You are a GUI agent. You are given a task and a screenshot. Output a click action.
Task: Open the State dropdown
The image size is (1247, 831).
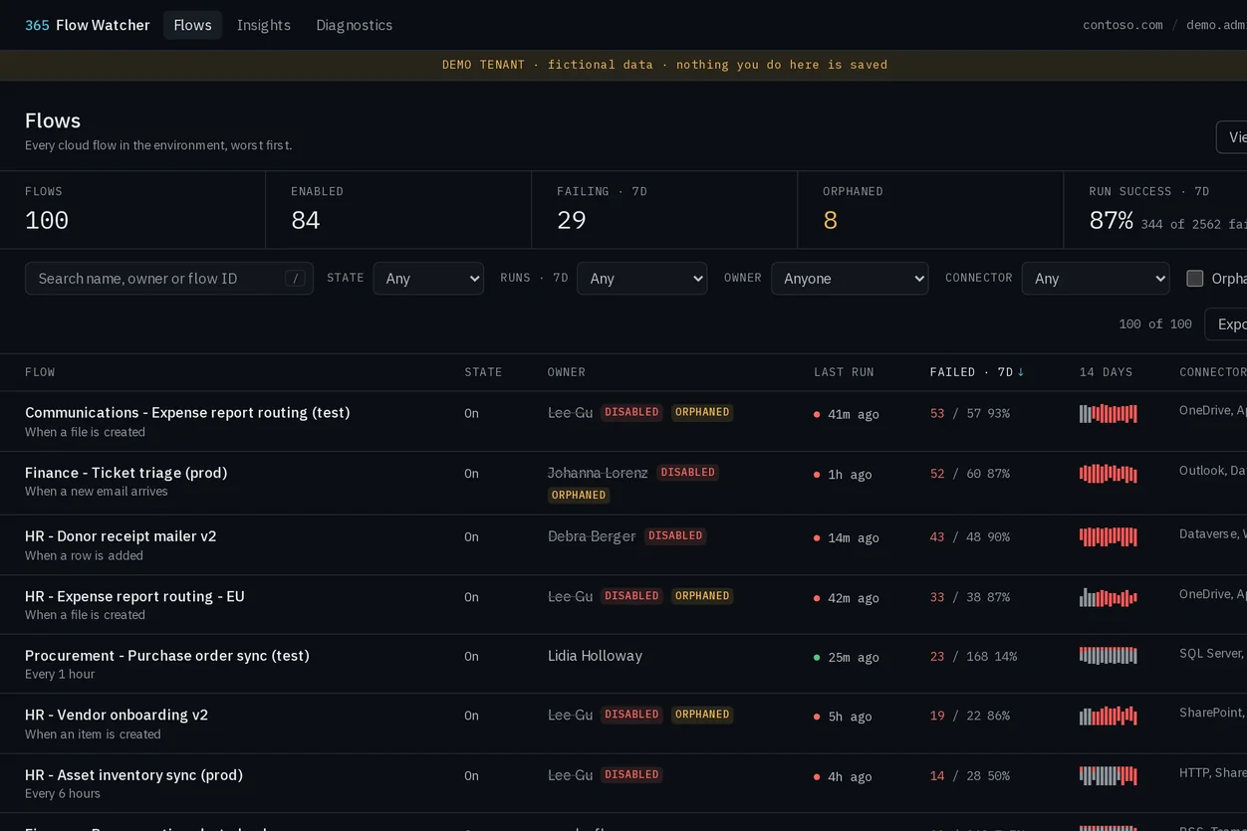tap(428, 279)
